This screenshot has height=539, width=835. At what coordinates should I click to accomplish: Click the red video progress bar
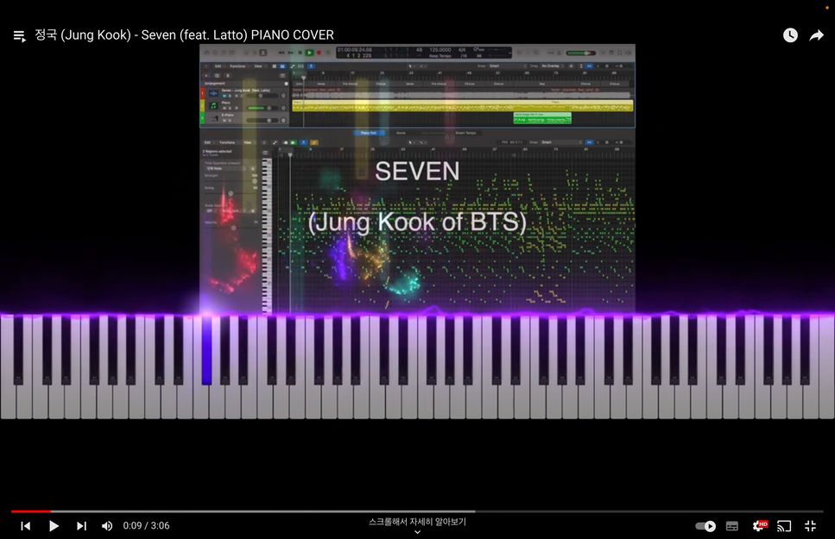point(30,511)
